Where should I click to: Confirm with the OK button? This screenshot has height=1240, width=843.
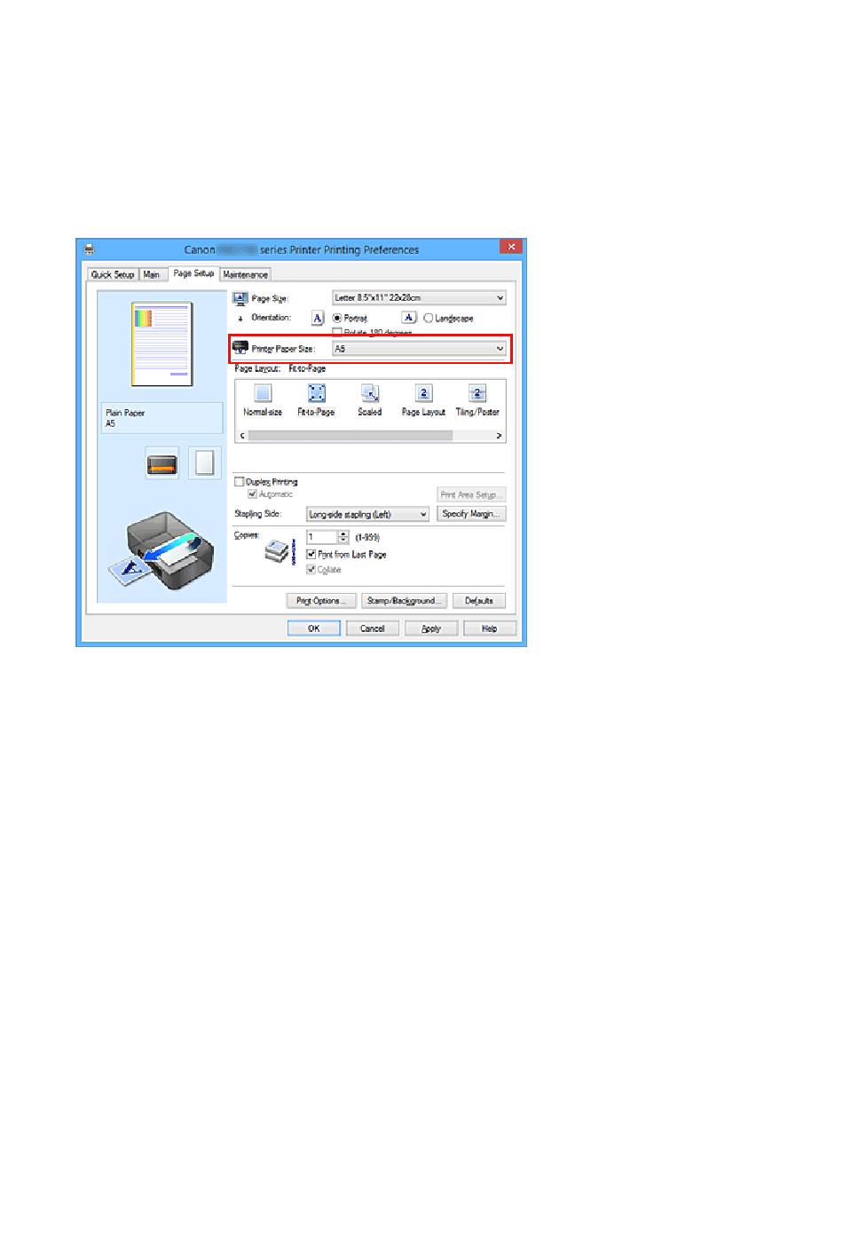click(314, 628)
